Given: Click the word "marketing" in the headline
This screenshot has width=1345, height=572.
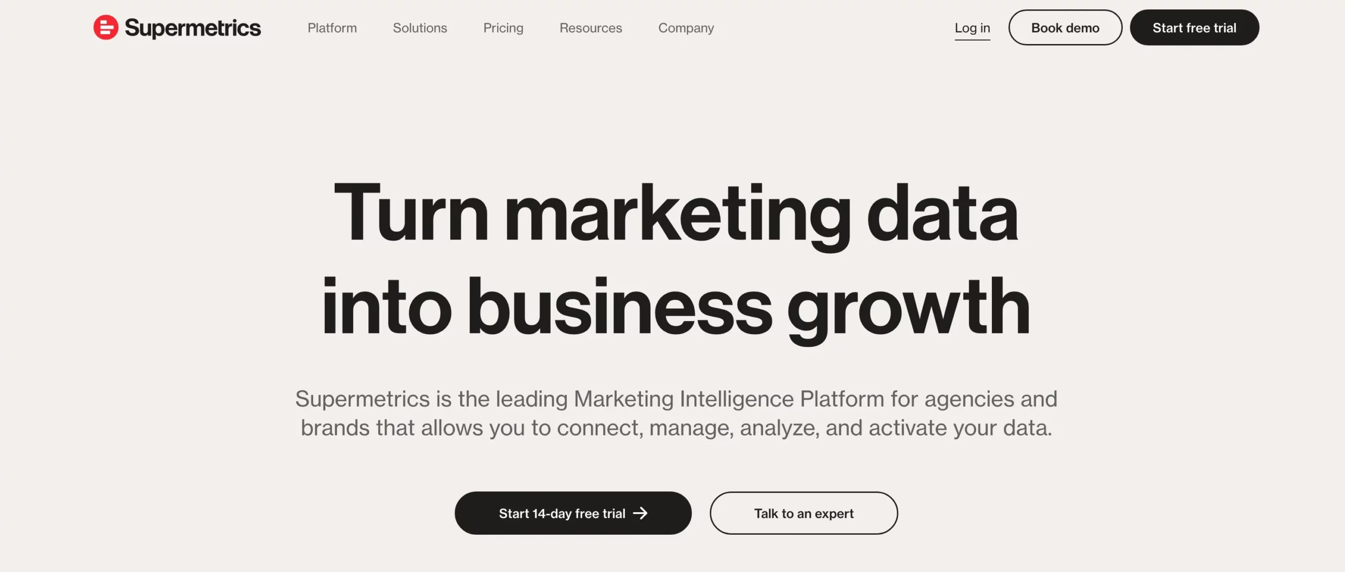Looking at the screenshot, I should coord(677,214).
